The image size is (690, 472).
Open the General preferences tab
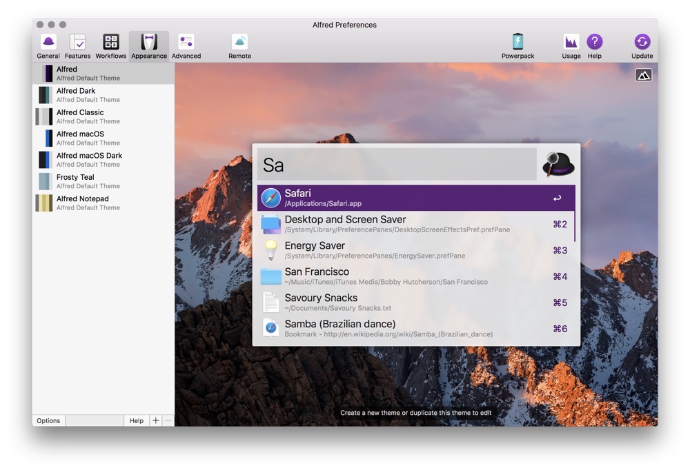(48, 45)
